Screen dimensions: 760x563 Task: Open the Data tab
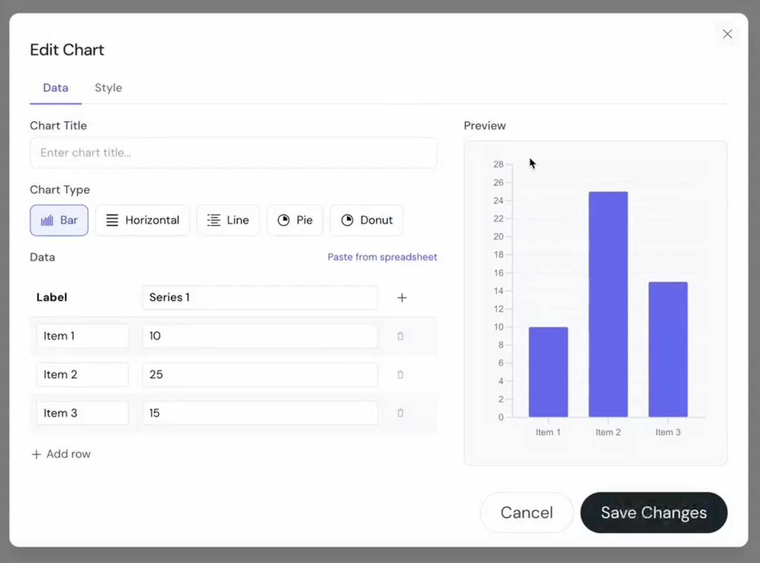pos(56,88)
